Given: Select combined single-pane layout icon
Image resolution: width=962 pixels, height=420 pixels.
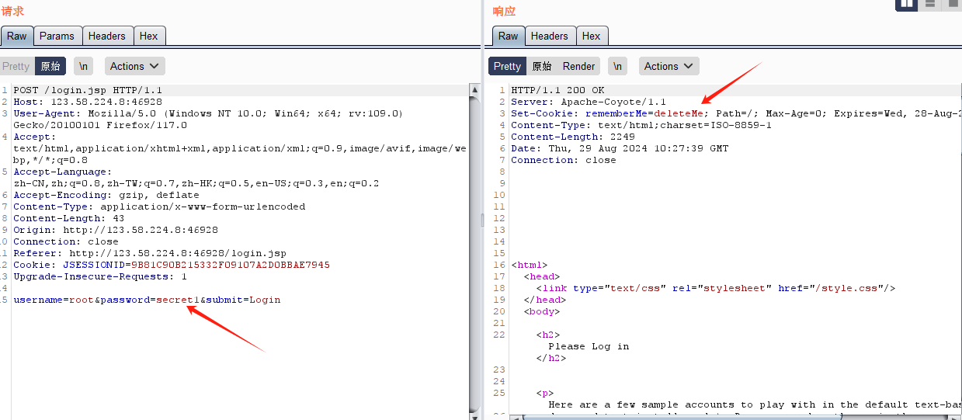Looking at the screenshot, I should [x=953, y=5].
